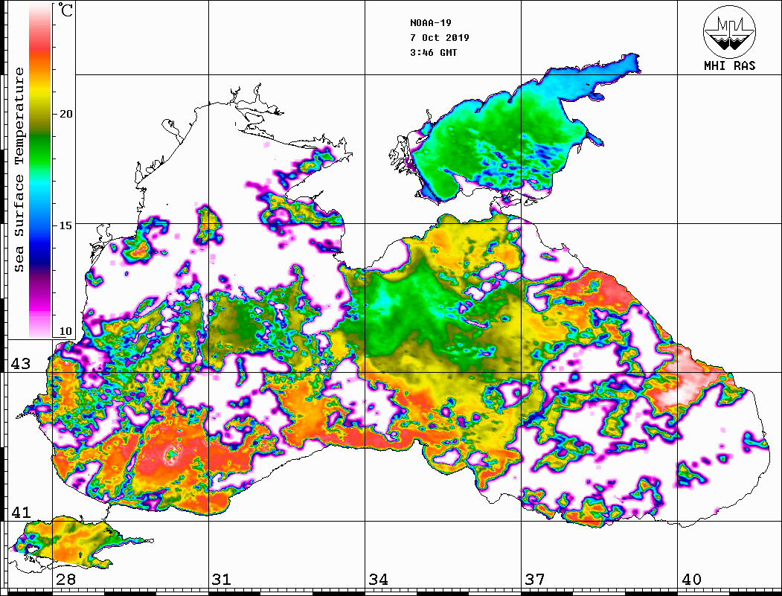Click the '°C' unit label

coord(65,10)
